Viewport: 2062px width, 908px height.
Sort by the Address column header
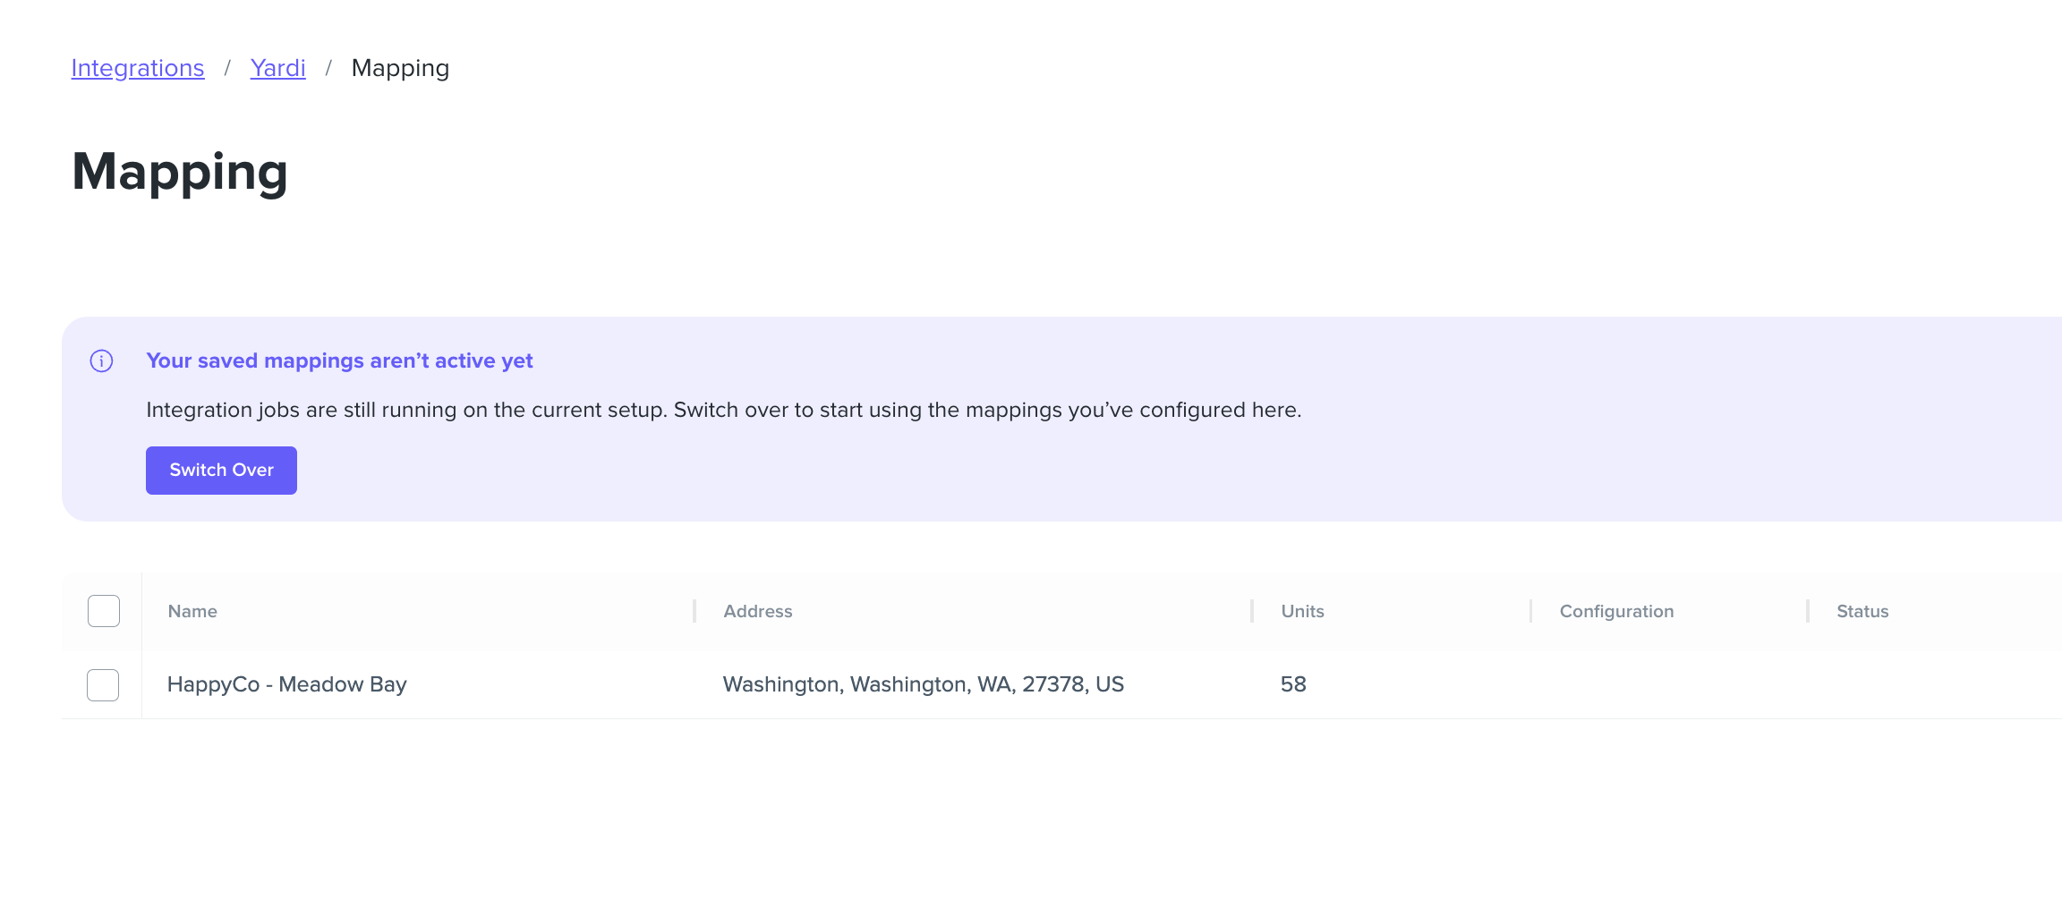[758, 612]
